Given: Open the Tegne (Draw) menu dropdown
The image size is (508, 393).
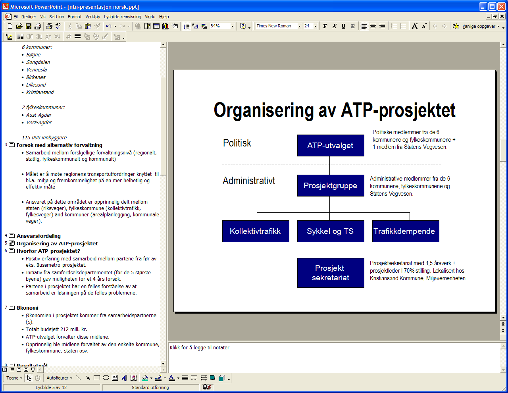Looking at the screenshot, I should pos(14,378).
